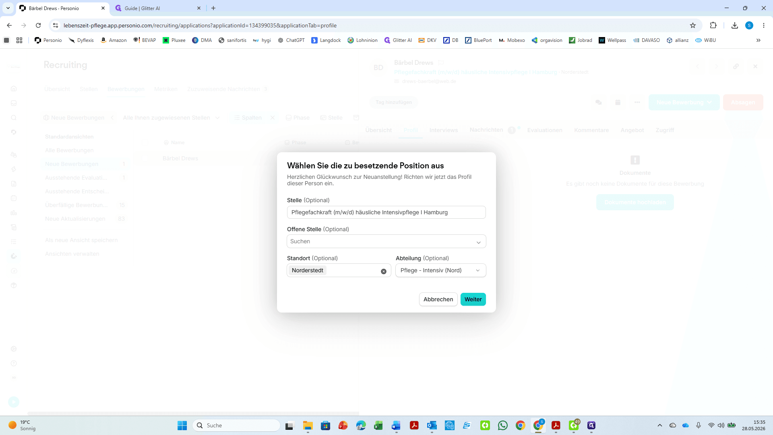Viewport: 773px width, 435px height.
Task: Open the Wellpass bookmark
Action: click(612, 40)
